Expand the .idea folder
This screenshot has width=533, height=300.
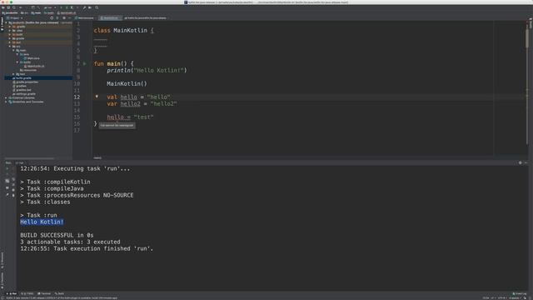(10, 31)
